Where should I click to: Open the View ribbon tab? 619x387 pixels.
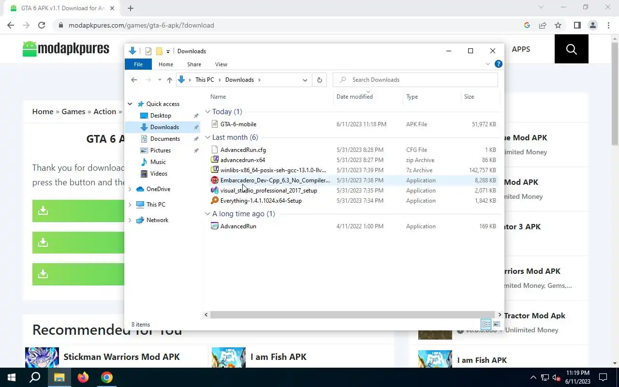[221, 64]
